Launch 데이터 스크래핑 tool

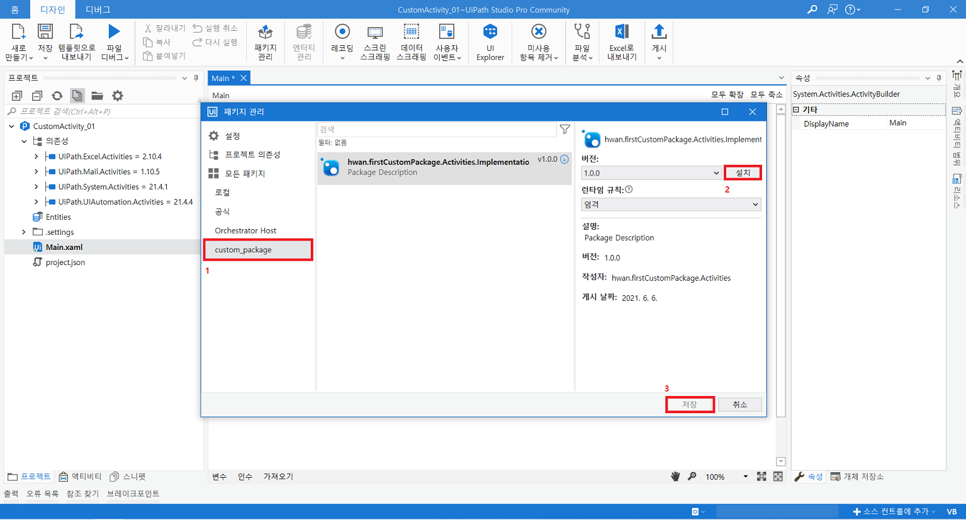pos(411,42)
